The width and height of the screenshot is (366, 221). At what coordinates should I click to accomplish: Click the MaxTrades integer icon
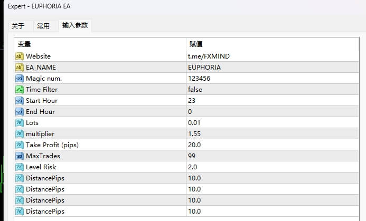click(x=20, y=156)
